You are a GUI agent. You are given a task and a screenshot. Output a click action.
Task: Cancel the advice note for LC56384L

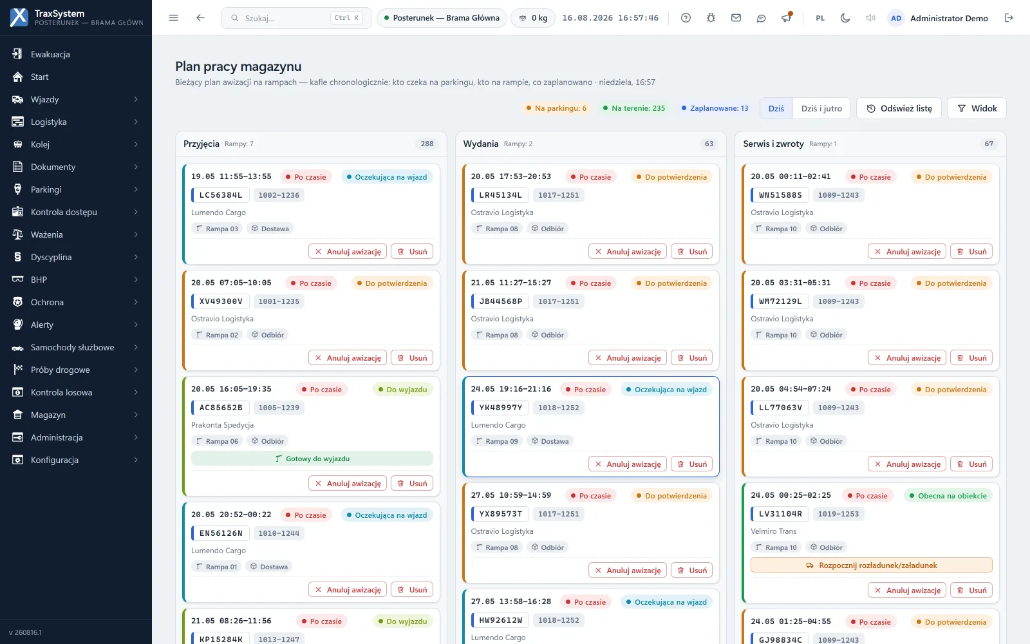pyautogui.click(x=348, y=252)
